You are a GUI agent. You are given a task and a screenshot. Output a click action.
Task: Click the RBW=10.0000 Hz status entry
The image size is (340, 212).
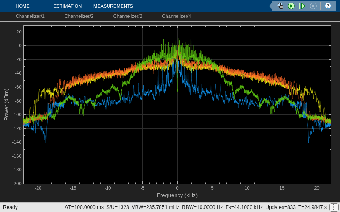tap(202, 207)
